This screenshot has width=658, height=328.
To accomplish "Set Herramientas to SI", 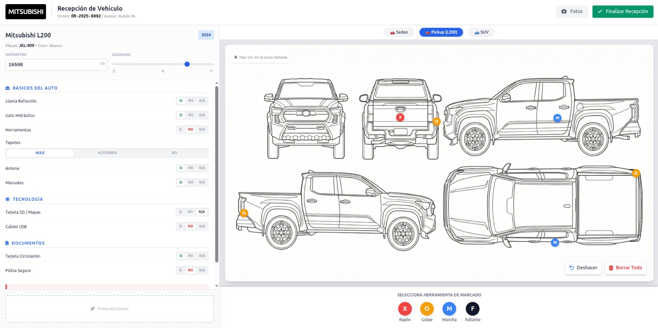I will (181, 130).
